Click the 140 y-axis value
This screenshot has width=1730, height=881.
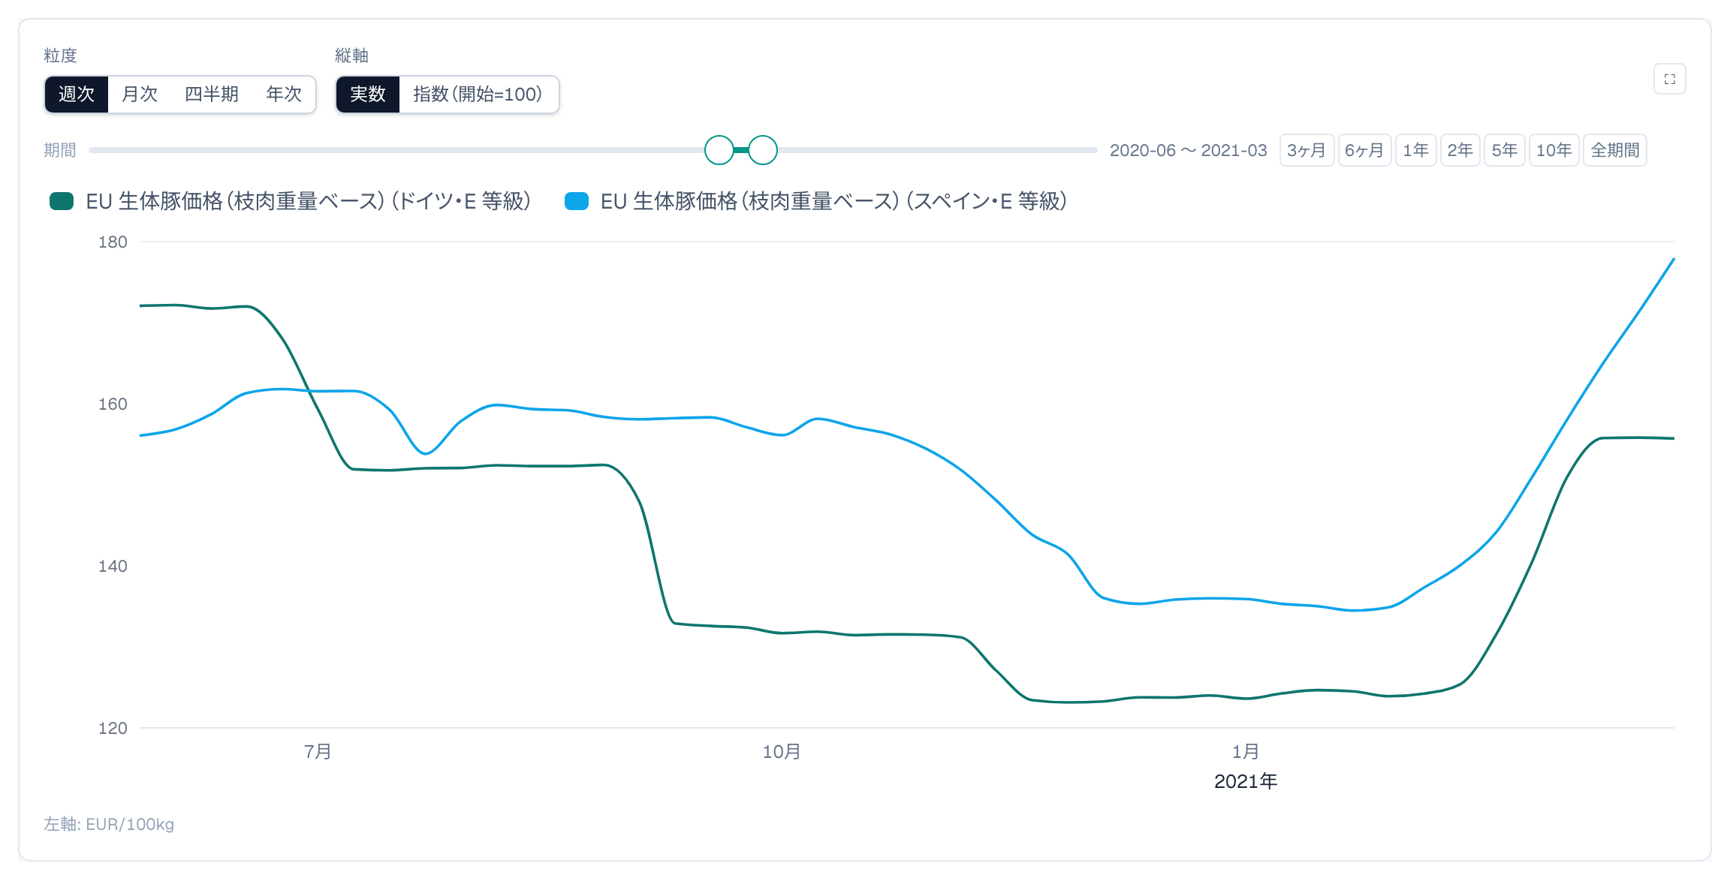pos(113,566)
